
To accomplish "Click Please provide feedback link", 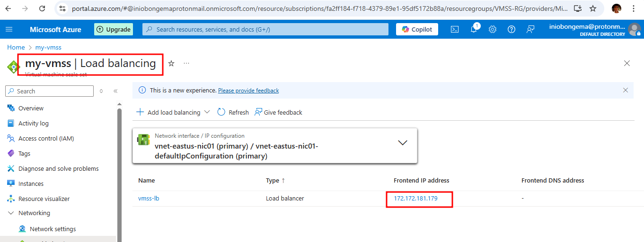I will click(x=248, y=91).
